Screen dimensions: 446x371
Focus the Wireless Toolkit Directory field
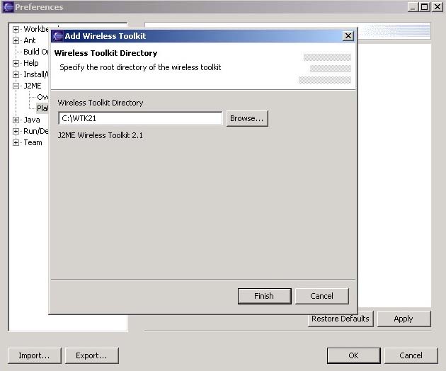(x=140, y=118)
